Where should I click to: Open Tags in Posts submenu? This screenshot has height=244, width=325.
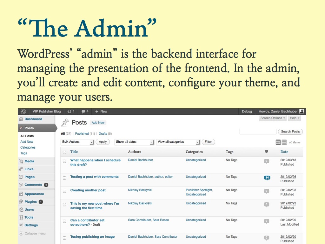coord(23,153)
